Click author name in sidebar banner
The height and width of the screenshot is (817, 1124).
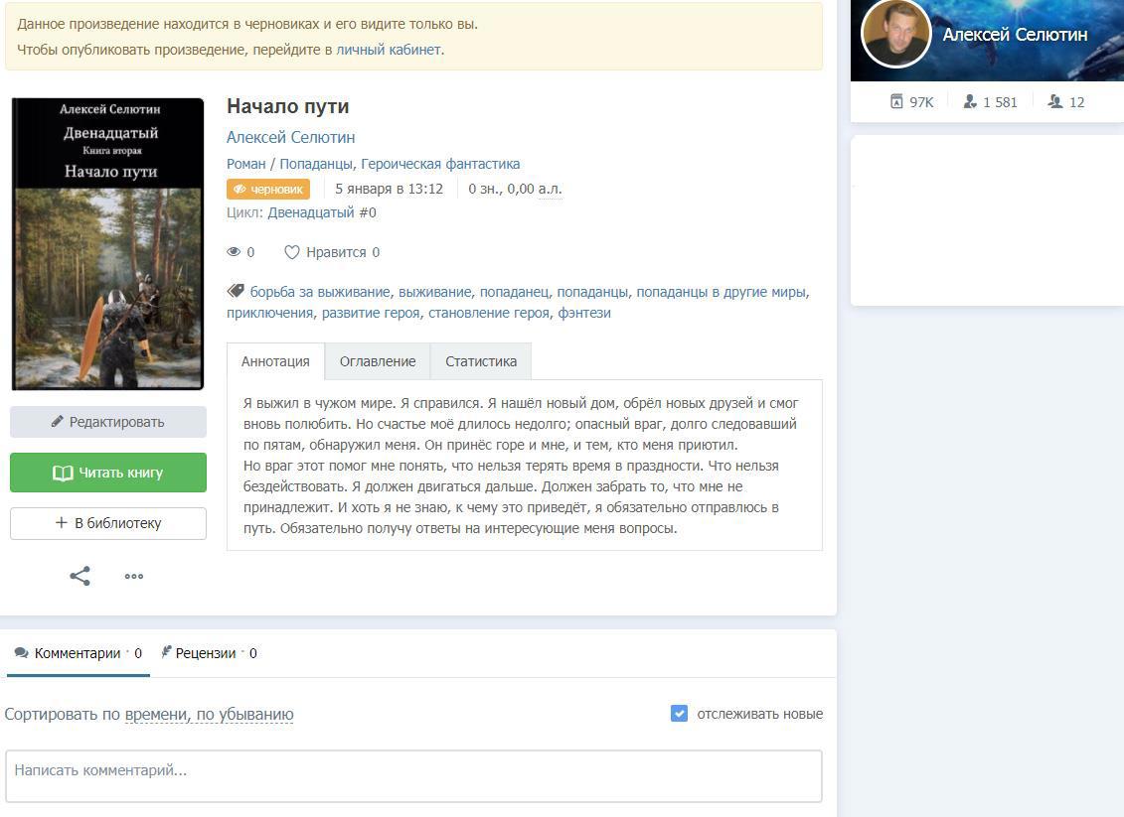1015,35
